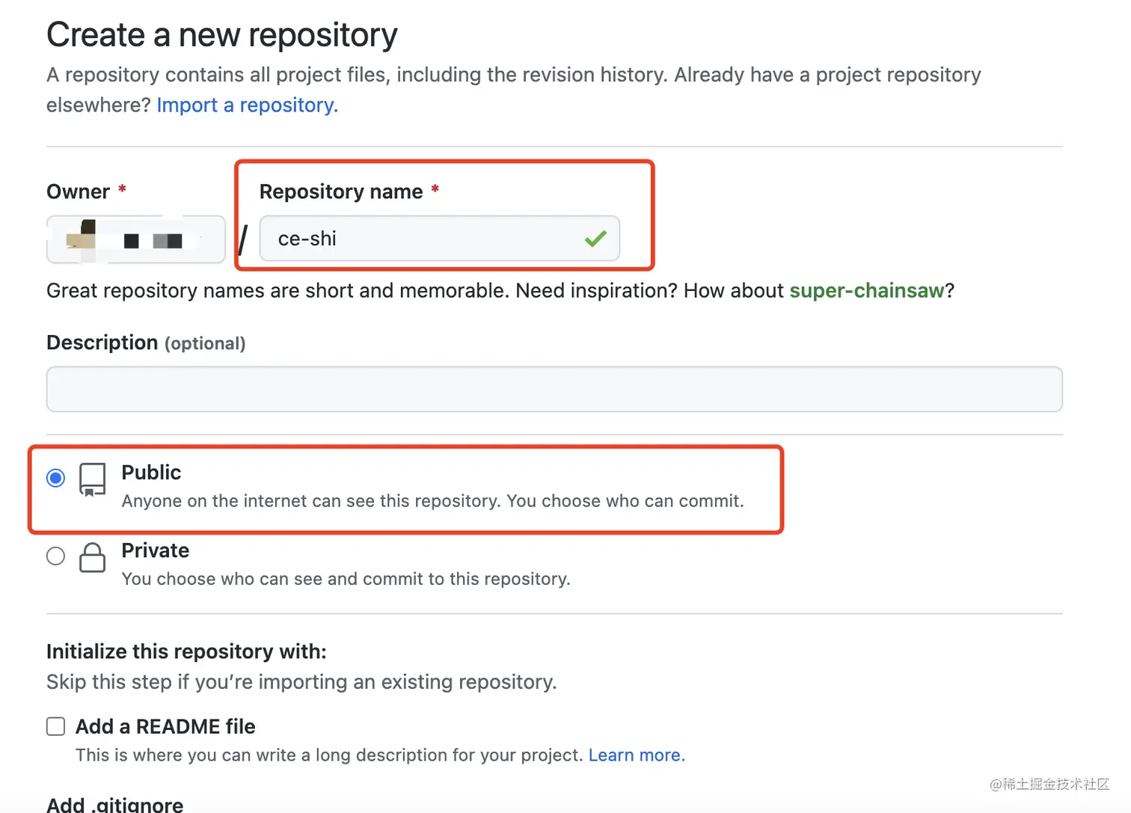Click the Add a README file label

(x=165, y=727)
